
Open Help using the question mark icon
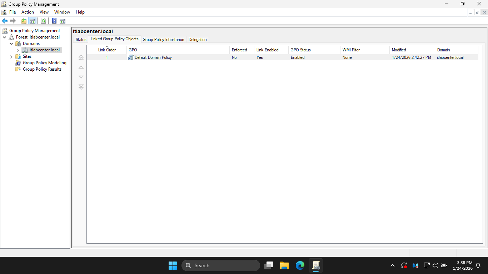coord(54,21)
